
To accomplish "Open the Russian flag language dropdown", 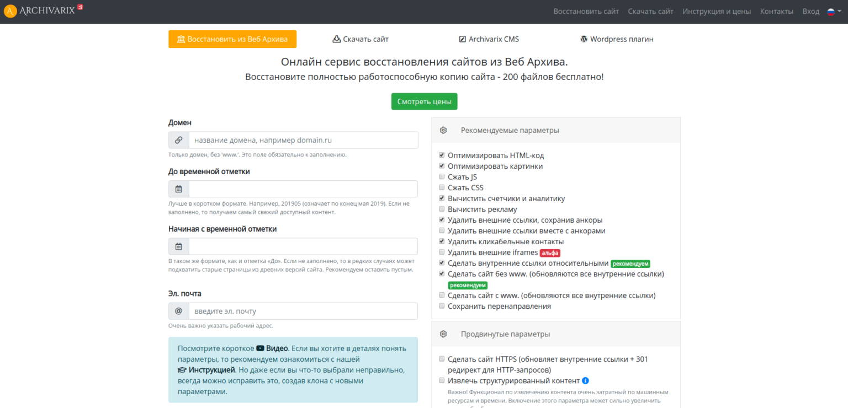I will [834, 12].
